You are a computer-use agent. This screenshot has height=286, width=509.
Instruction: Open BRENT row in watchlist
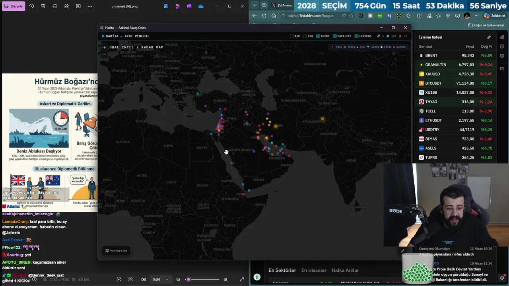[456, 56]
